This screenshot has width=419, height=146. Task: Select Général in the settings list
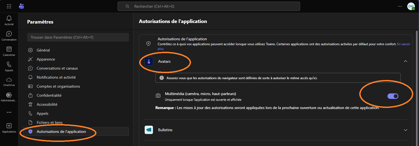pos(43,50)
